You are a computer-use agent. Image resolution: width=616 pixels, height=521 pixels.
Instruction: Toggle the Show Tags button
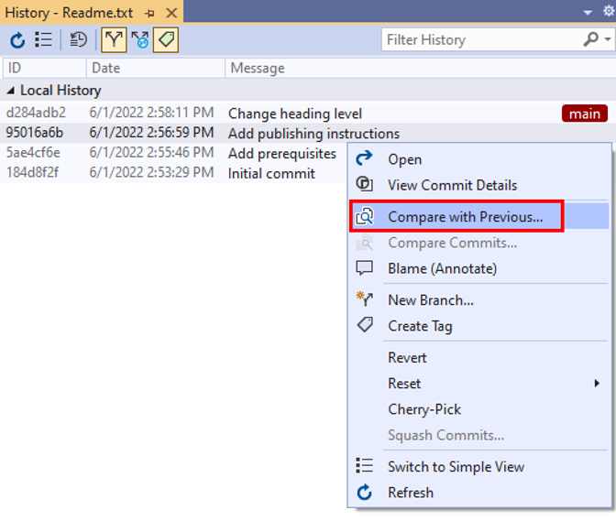(x=166, y=39)
